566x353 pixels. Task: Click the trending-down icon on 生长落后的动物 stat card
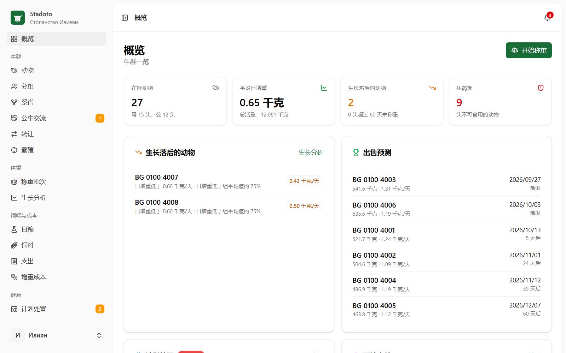(x=432, y=88)
